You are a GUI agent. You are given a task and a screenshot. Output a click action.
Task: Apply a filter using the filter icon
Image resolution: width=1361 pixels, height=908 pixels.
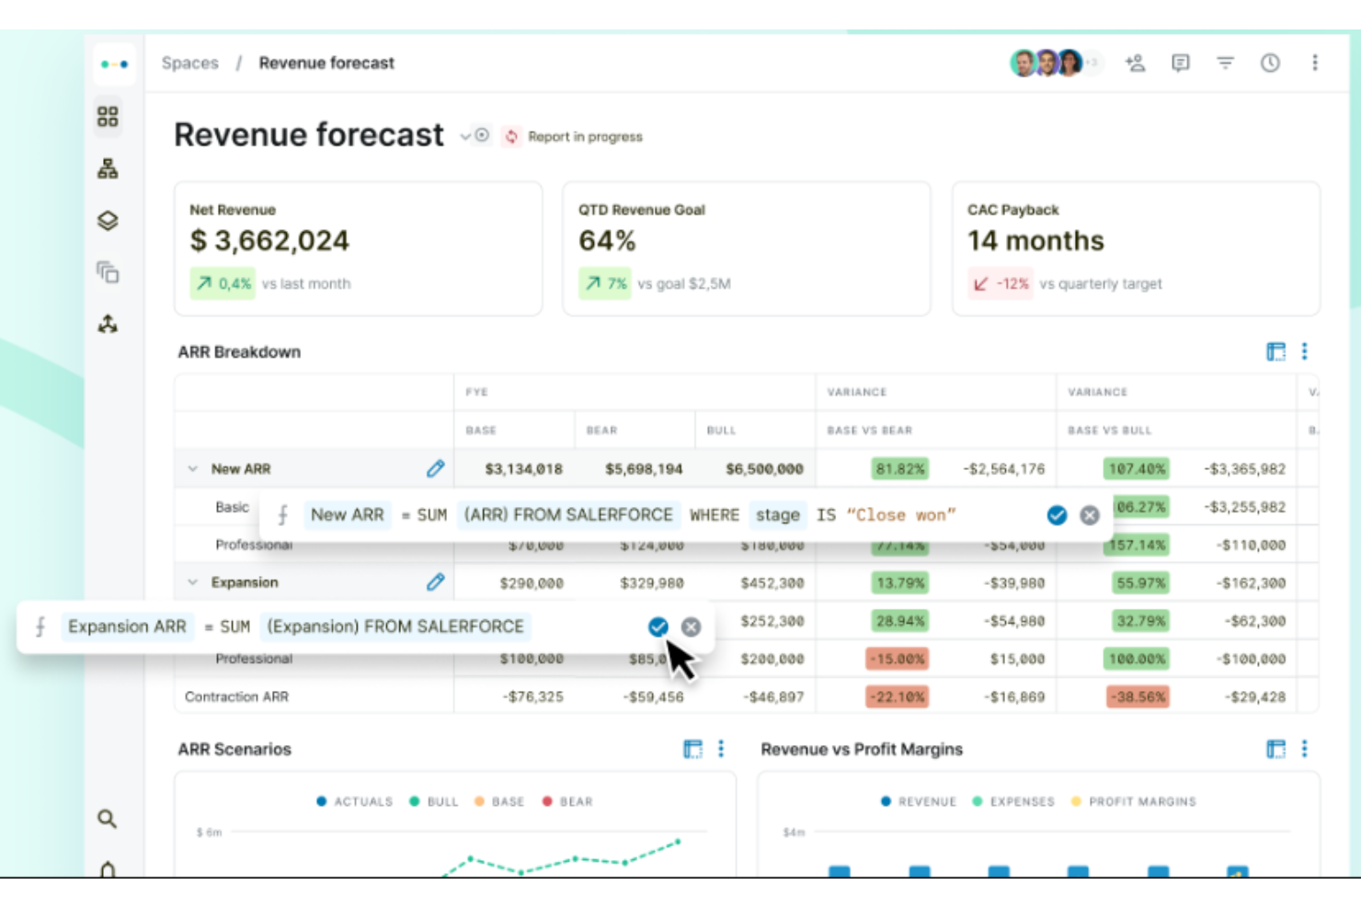[1225, 63]
